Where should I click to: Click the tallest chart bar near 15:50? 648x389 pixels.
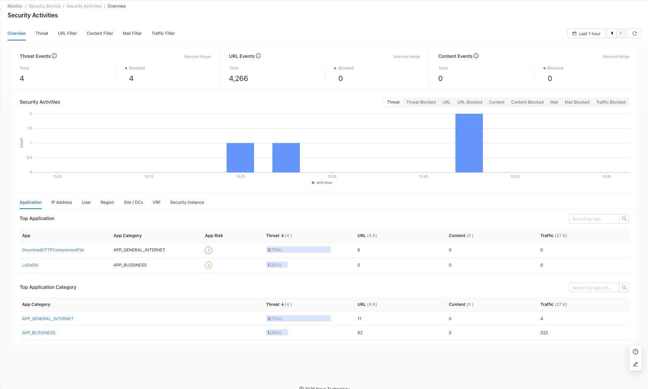469,143
